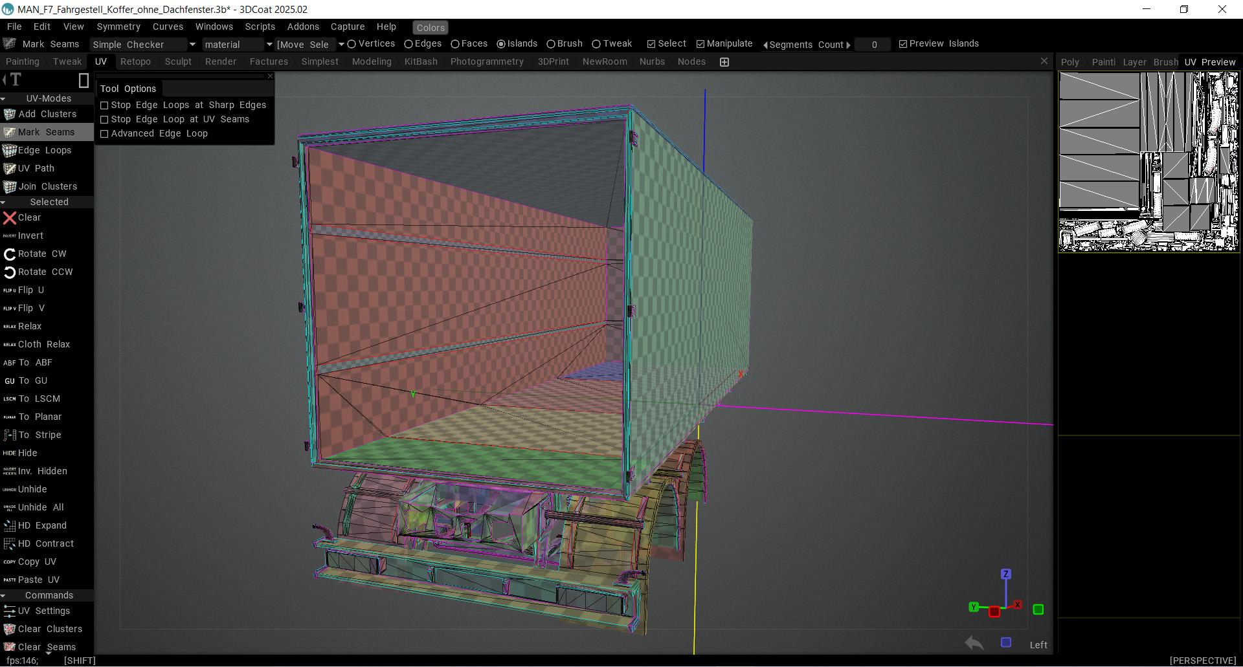
Task: Click the UV Preview thumbnail map
Action: click(x=1148, y=162)
